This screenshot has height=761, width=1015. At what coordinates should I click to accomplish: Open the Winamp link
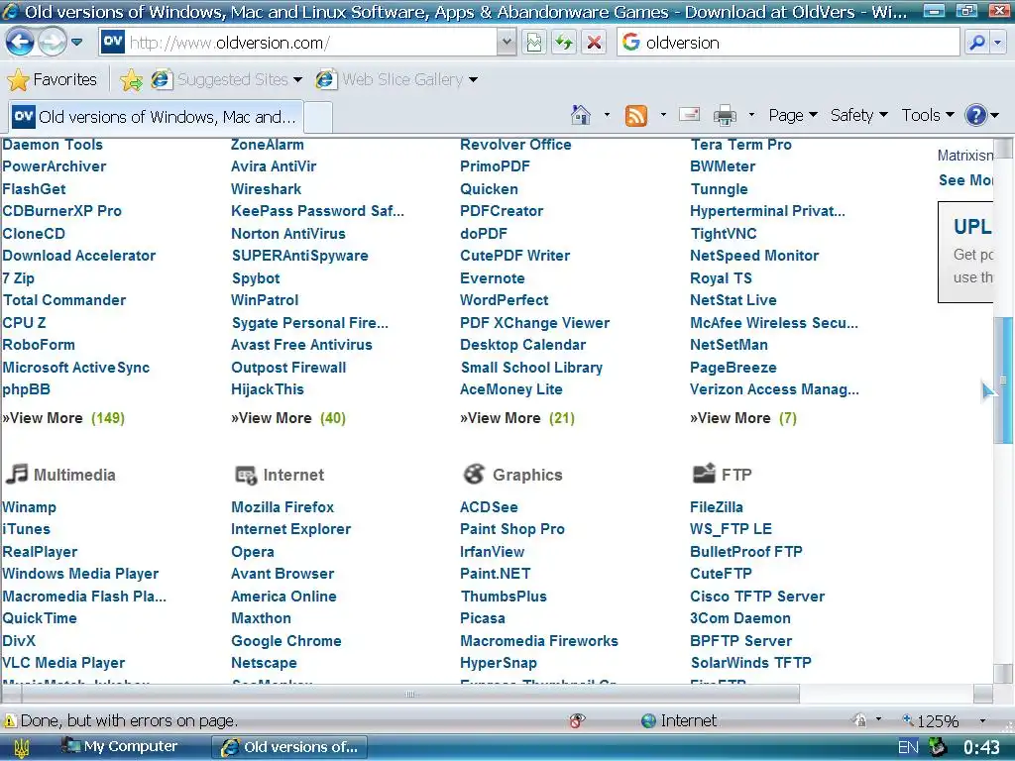(29, 507)
